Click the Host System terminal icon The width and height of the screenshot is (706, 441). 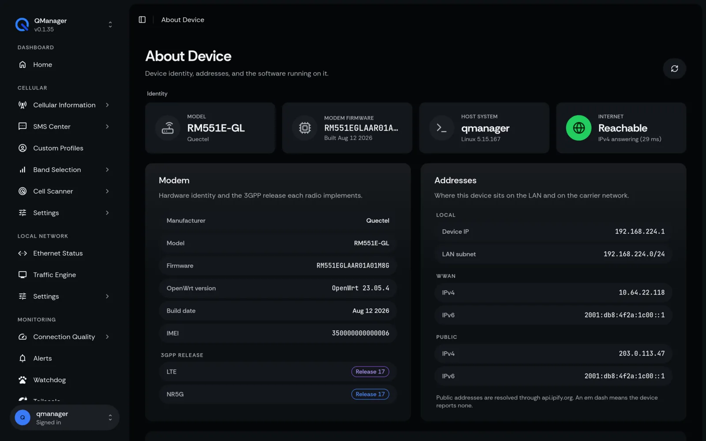[441, 128]
